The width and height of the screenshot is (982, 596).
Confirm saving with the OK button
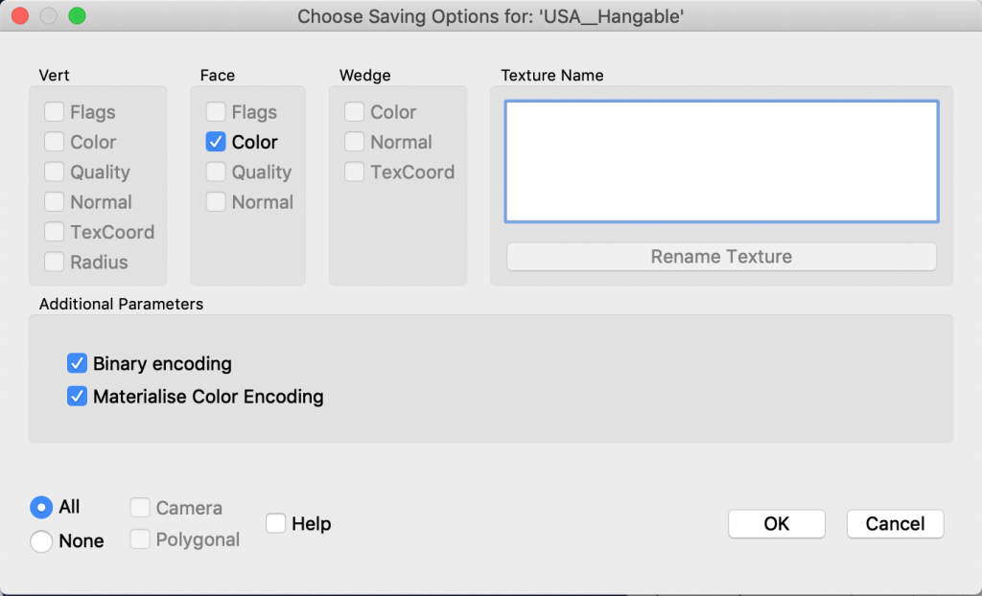point(777,524)
